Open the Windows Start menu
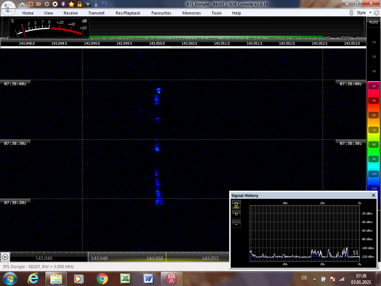This screenshot has width=381, height=286. pos(10,279)
